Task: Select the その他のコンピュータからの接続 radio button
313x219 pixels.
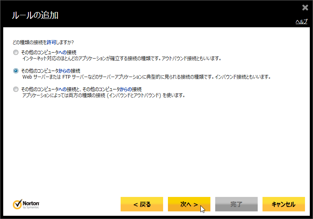Action: coord(16,71)
